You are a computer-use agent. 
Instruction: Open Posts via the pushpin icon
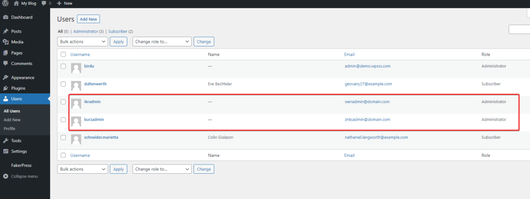[5, 31]
